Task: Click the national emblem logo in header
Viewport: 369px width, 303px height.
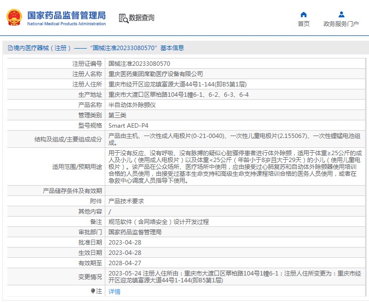Action: [14, 18]
